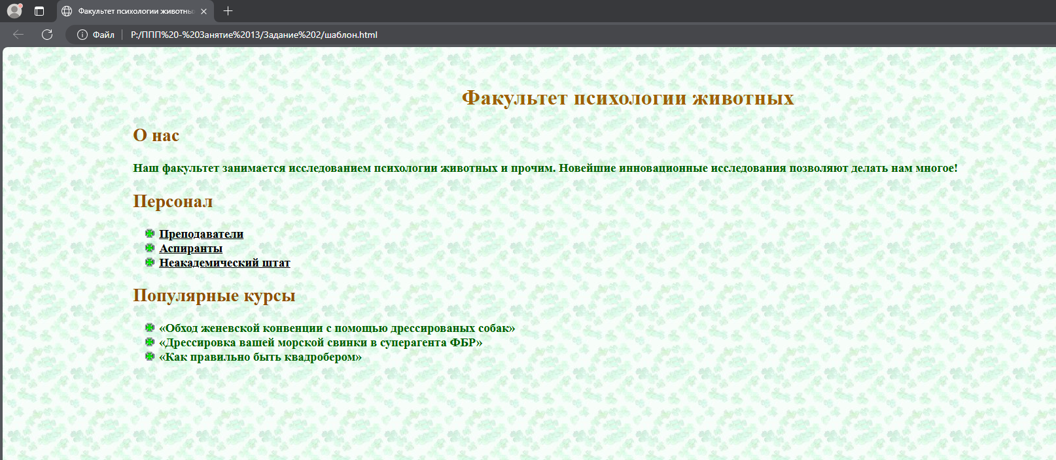Open a new tab with the plus button
Image resolution: width=1056 pixels, height=460 pixels.
(228, 11)
